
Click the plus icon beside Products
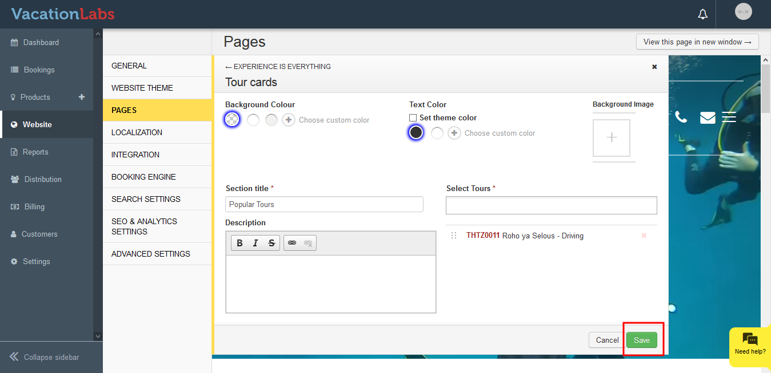click(82, 97)
